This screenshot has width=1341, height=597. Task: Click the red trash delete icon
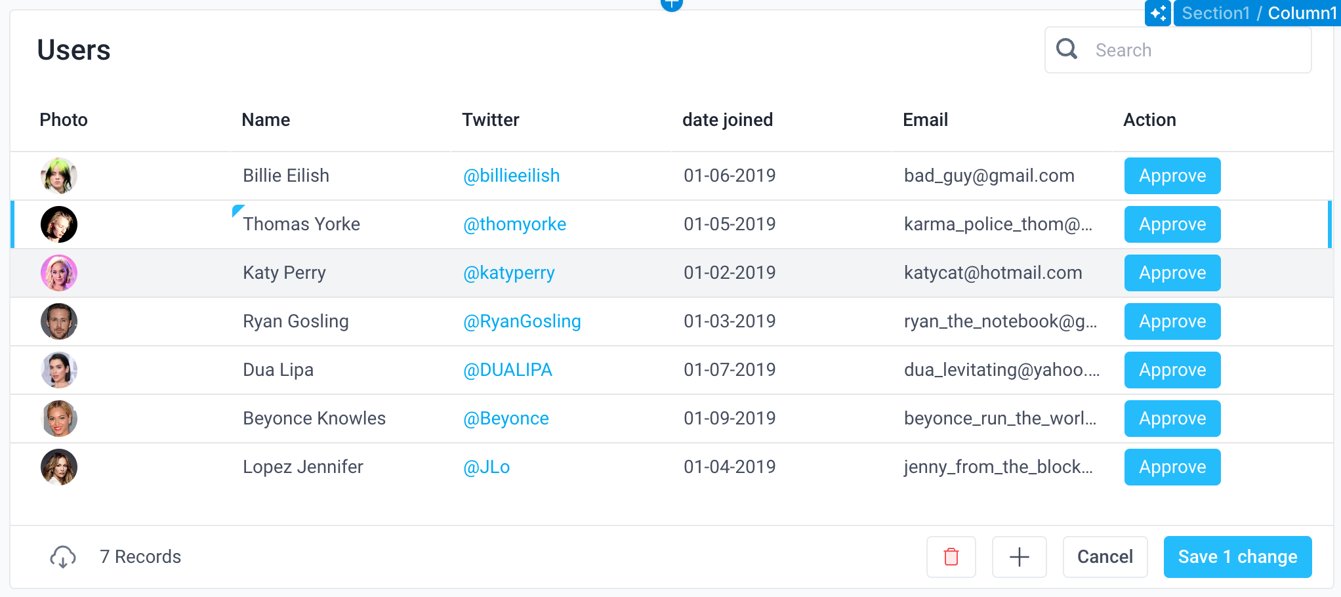951,557
